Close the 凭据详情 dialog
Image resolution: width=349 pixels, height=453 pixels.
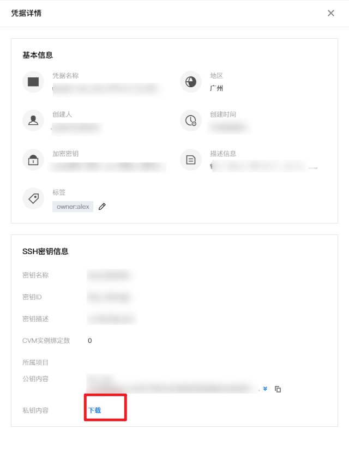(x=331, y=13)
